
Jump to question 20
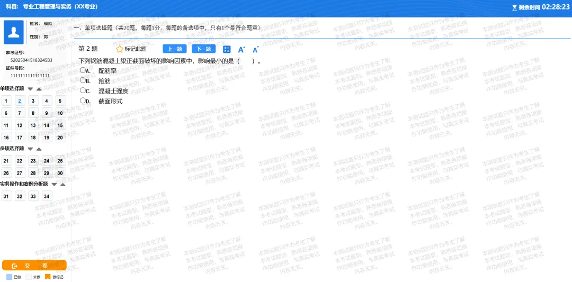click(60, 138)
